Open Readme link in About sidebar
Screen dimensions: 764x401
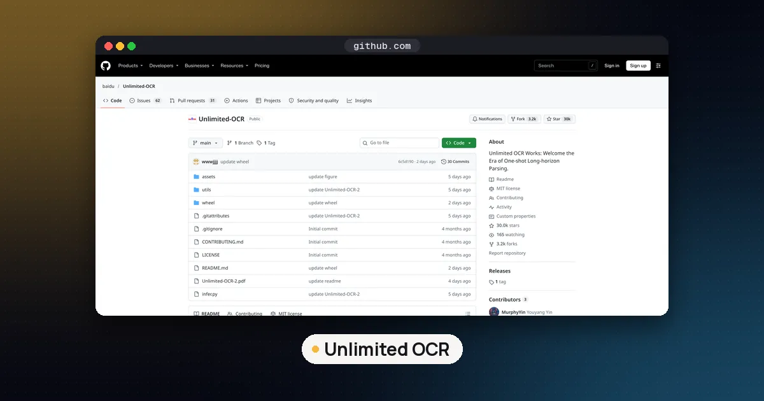pyautogui.click(x=502, y=179)
